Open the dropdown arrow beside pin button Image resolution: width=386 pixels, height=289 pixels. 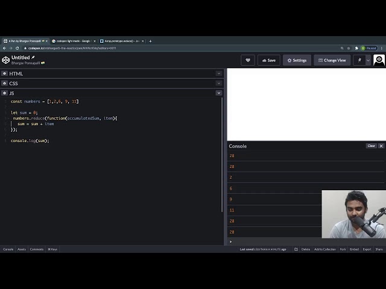pyautogui.click(x=368, y=60)
